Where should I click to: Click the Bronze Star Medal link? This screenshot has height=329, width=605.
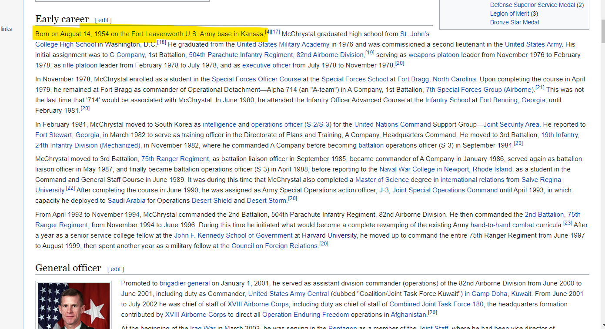click(515, 22)
